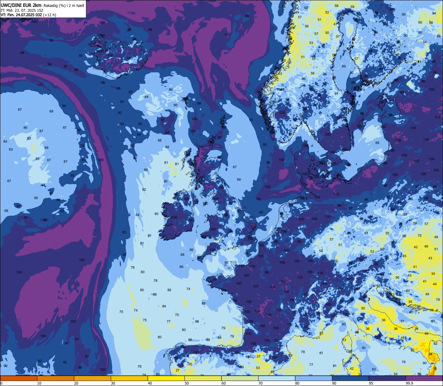Click the 'Rakastig (%) í 2 m hæð' label
Image resolution: width=443 pixels, height=386 pixels.
pyautogui.click(x=64, y=5)
